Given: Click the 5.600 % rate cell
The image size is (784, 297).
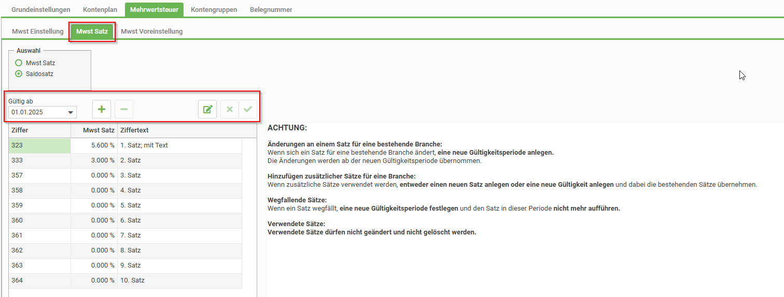Looking at the screenshot, I should (x=94, y=145).
